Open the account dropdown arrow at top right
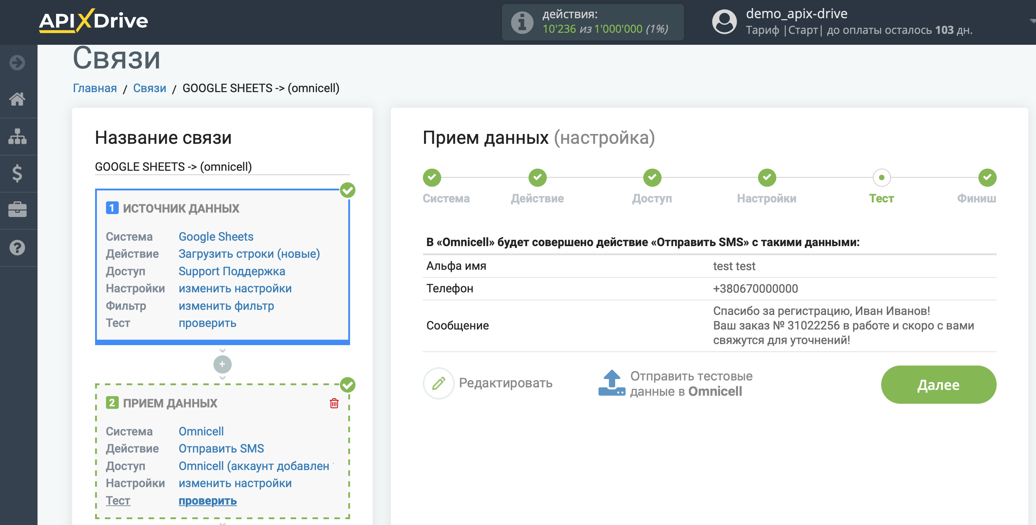 [1032, 21]
